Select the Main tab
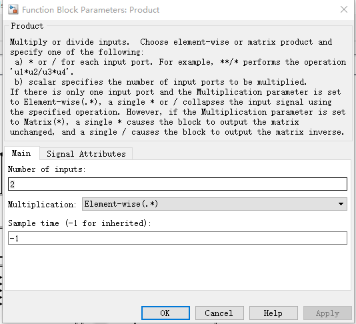Viewport: 356px width, 324px height. (21, 153)
